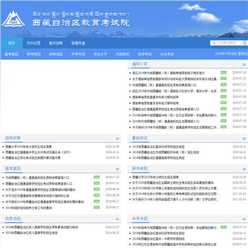This screenshot has width=248, height=248.
Task: Open first 通知公告 notice dated 2019-07-23
Action: tap(169, 73)
